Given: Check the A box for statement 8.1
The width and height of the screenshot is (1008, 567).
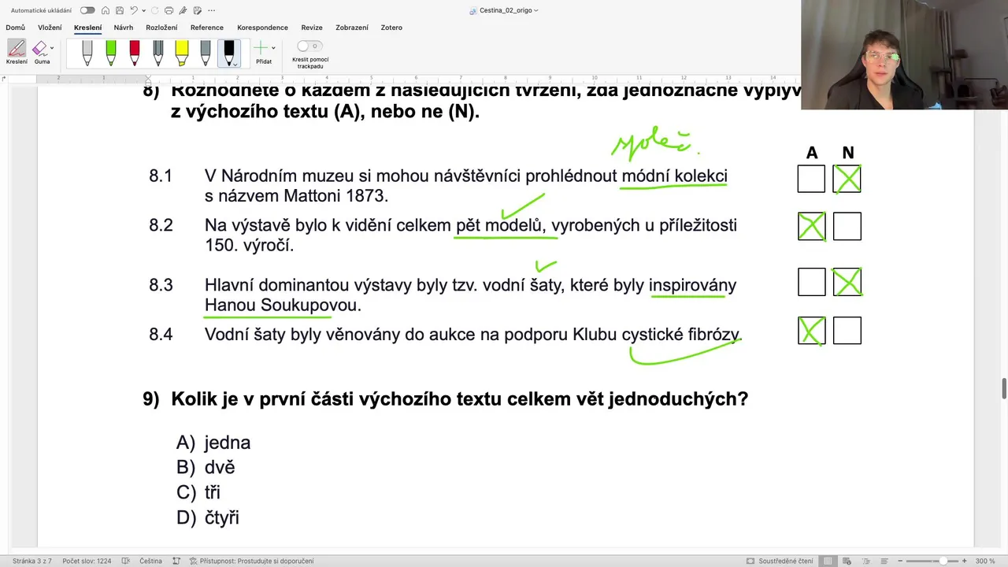Looking at the screenshot, I should tap(811, 179).
